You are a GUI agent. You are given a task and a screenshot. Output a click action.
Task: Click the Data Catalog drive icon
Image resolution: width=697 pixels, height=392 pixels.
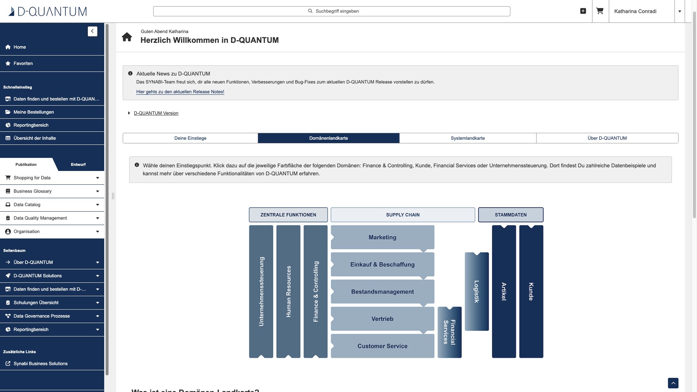[x=8, y=205]
